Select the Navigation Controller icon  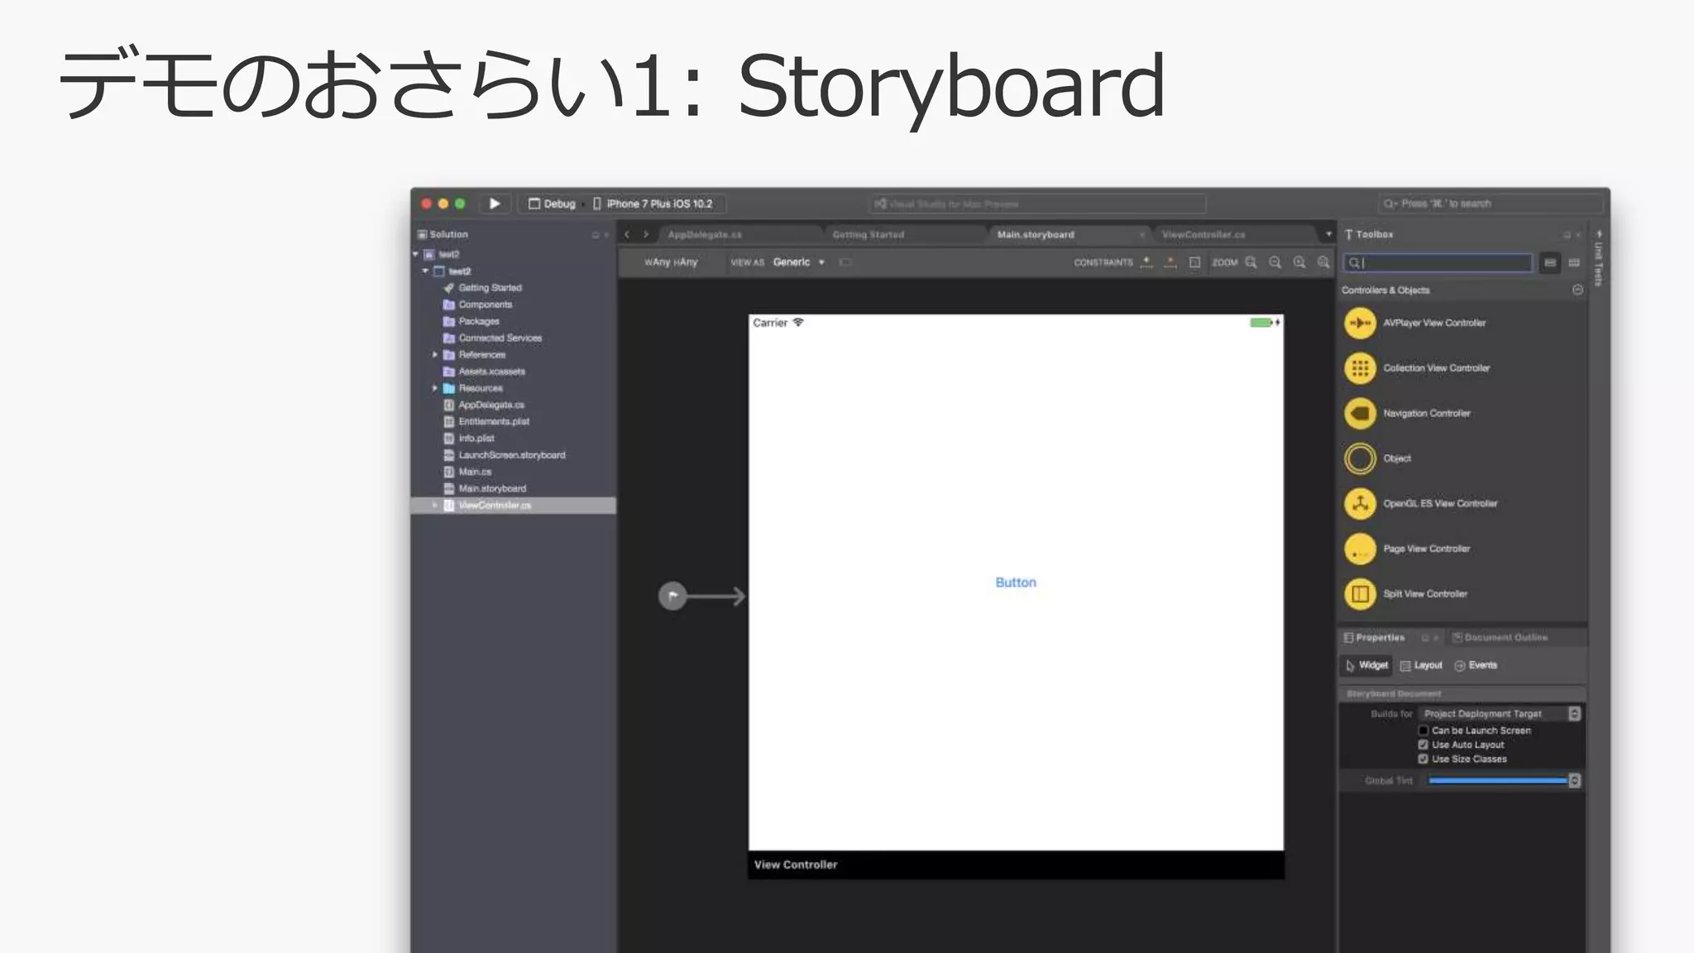[x=1360, y=414]
